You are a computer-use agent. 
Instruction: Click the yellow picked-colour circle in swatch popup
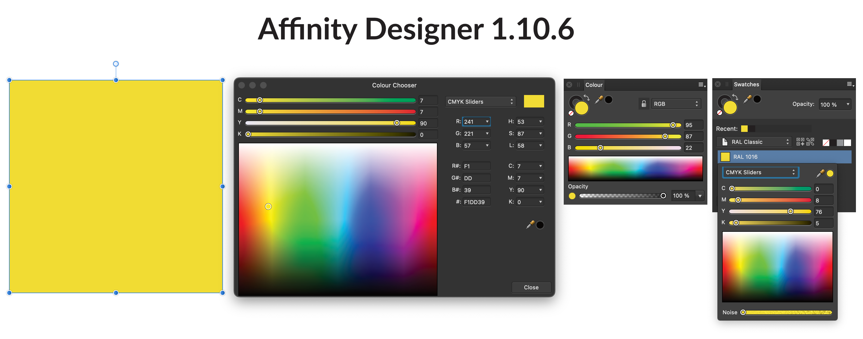[830, 173]
